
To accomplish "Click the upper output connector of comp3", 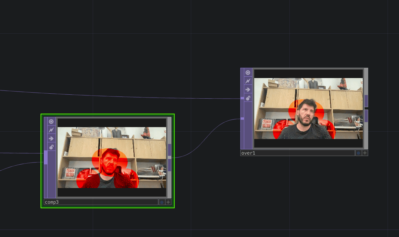I will click(x=170, y=150).
